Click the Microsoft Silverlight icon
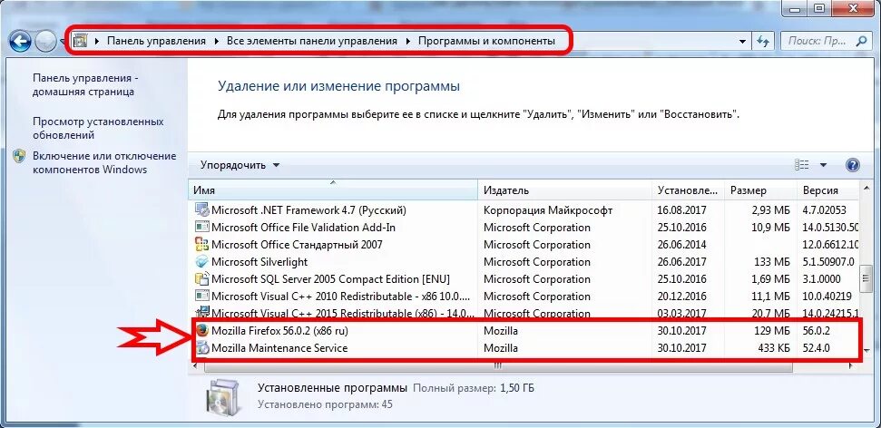This screenshot has width=881, height=428. click(x=201, y=262)
